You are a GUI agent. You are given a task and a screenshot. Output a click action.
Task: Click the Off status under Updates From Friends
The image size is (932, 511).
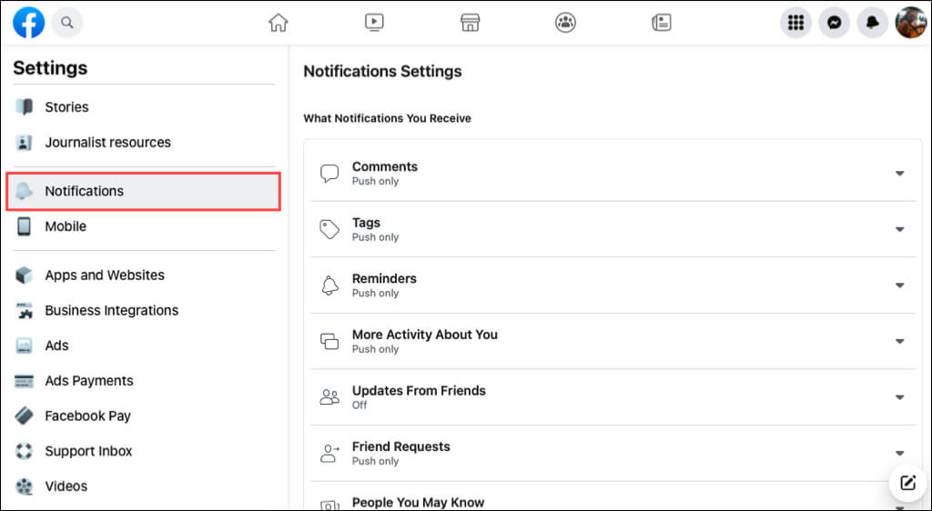360,406
